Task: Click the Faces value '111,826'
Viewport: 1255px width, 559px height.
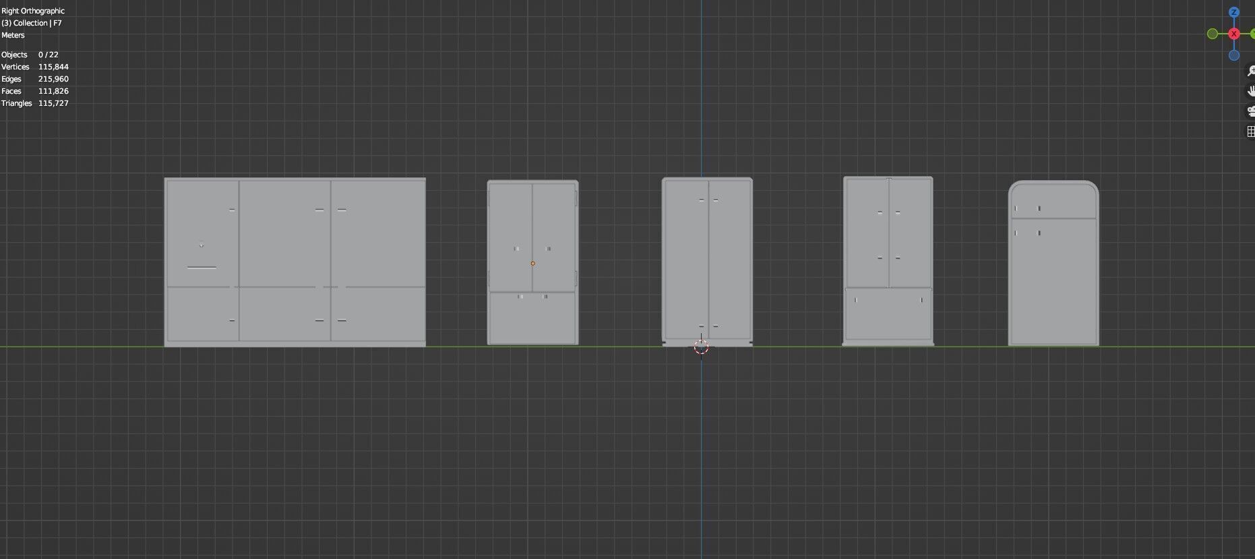Action: [53, 91]
